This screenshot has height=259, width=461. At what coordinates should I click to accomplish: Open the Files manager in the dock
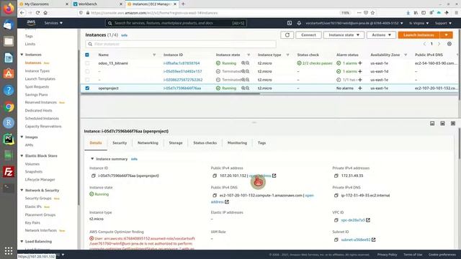click(9, 41)
